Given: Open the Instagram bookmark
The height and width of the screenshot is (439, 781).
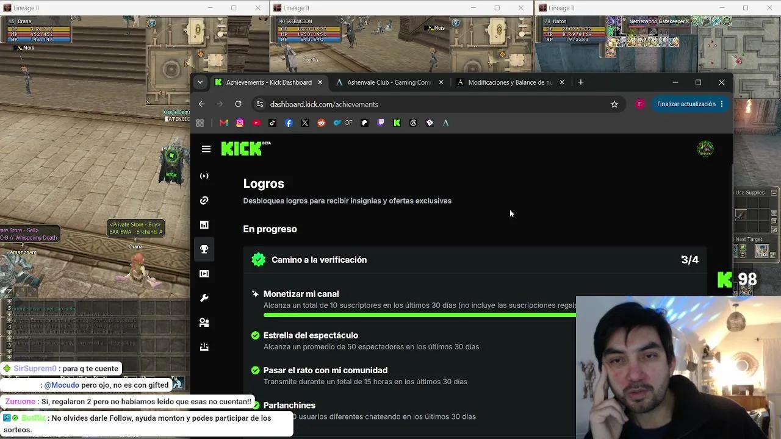Looking at the screenshot, I should click(x=240, y=123).
